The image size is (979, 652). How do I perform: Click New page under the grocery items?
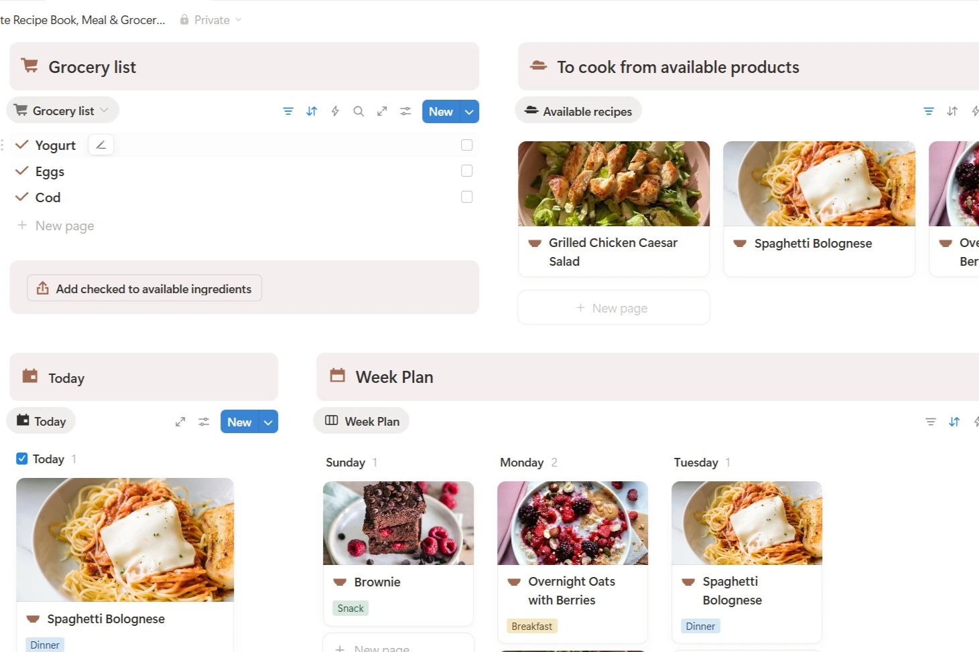[x=64, y=226]
